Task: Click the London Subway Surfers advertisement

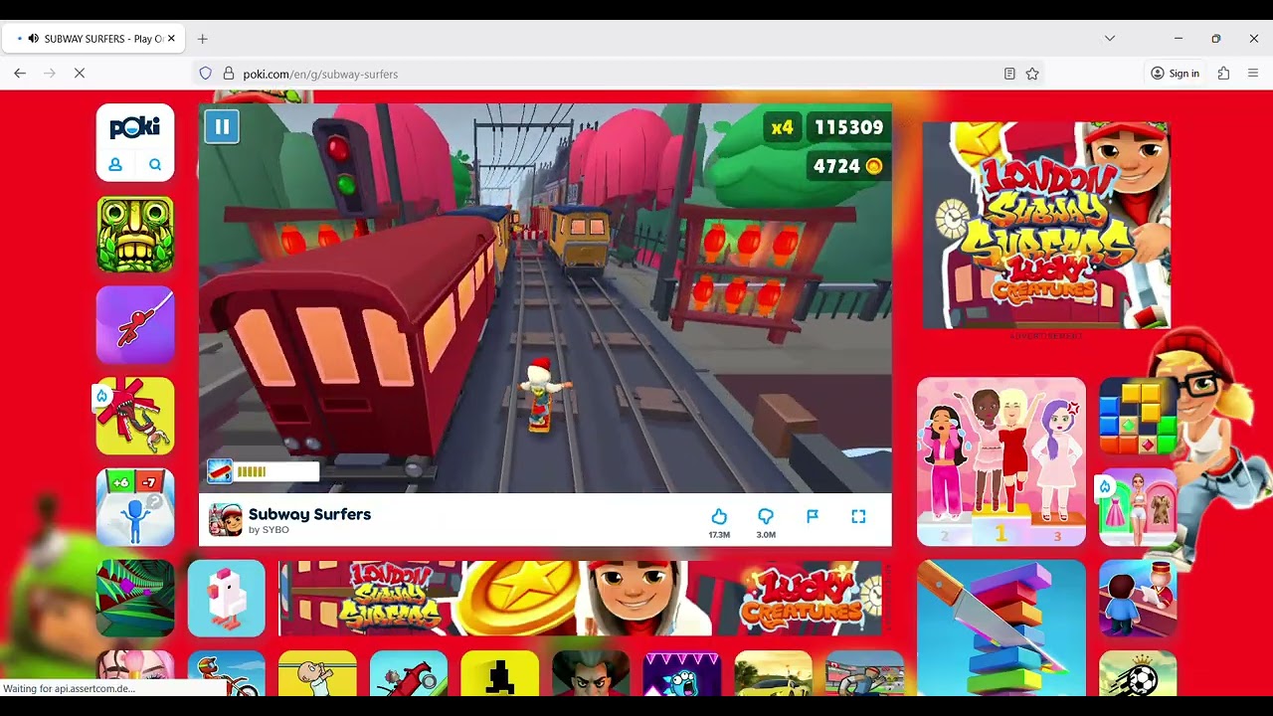Action: [1046, 226]
